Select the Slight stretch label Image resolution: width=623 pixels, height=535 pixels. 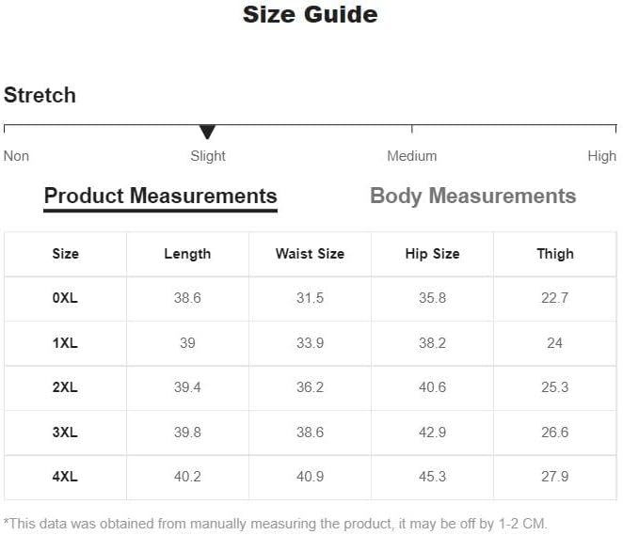(208, 156)
